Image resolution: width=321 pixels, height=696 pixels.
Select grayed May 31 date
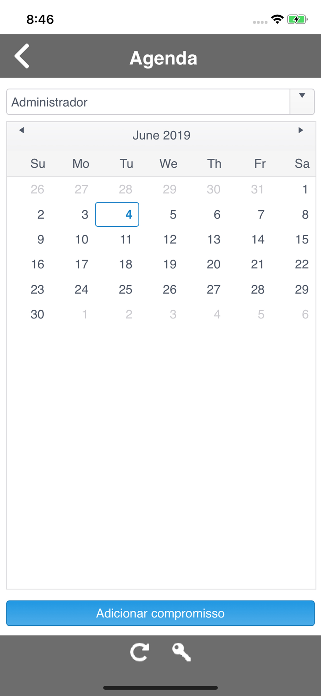coord(257,189)
